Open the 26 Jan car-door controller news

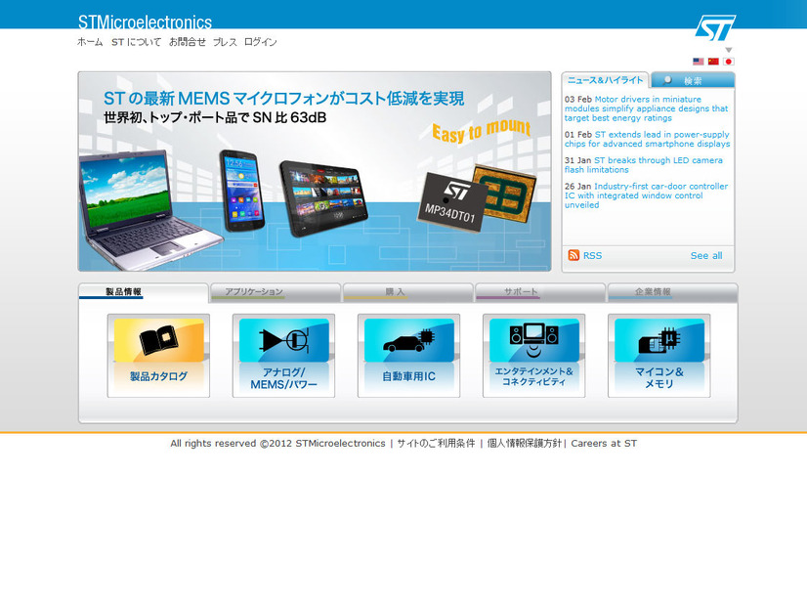[646, 195]
